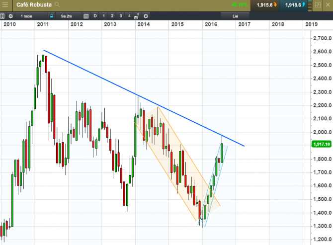This screenshot has width=333, height=245.
Task: Click the 2016 year label
Action: coord(211,24)
